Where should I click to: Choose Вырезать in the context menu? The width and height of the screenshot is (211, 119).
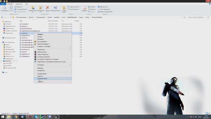pos(53,68)
